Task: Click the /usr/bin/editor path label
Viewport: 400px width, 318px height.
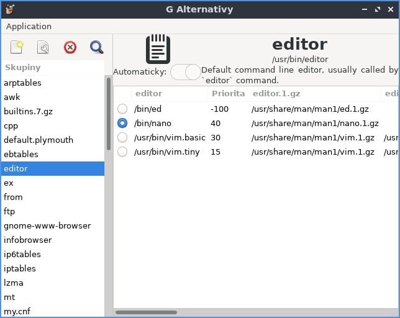Action: (300, 60)
